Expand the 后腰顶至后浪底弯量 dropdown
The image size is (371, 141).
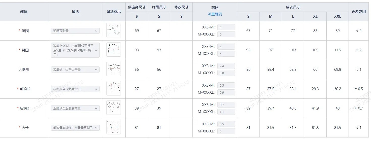pos(75,108)
